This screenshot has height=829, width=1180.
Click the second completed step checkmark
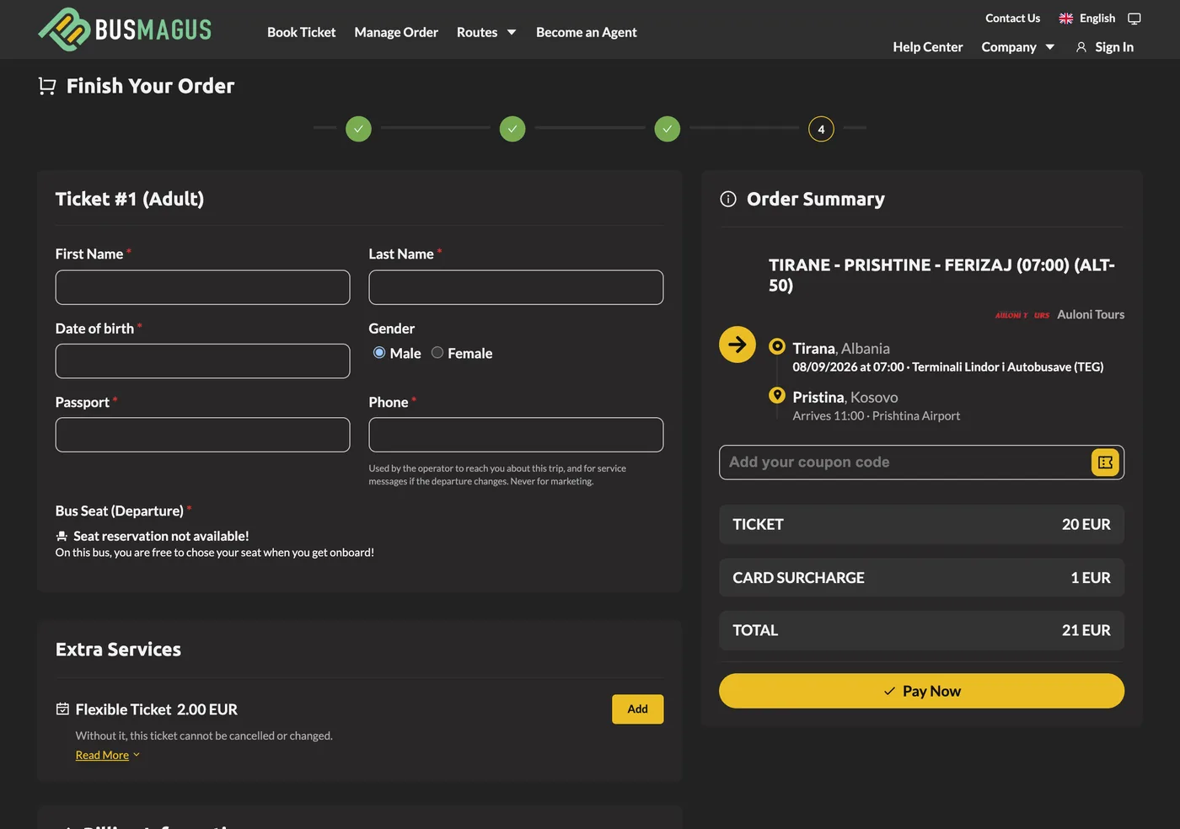point(512,129)
